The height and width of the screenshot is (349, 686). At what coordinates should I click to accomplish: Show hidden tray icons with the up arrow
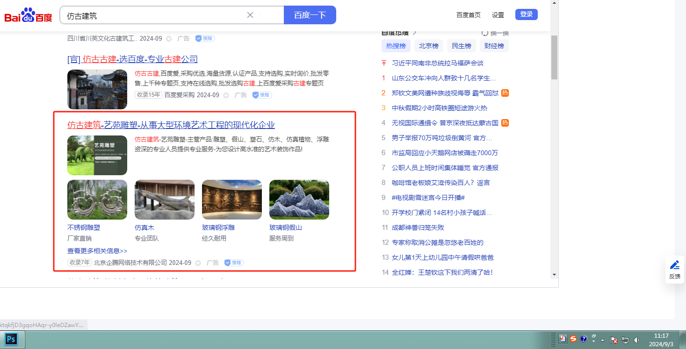pos(602,340)
